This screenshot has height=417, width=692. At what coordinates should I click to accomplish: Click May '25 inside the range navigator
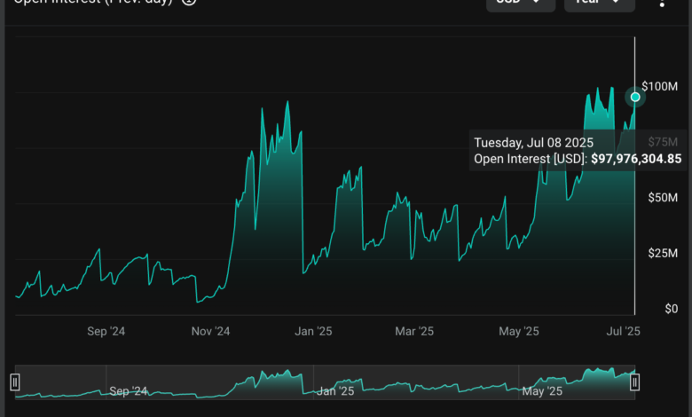click(544, 390)
